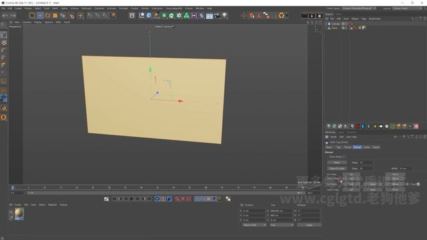Activate the Scale tool icon

pyautogui.click(x=55, y=15)
